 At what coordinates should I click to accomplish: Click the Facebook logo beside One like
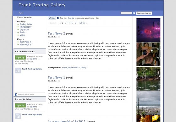pyautogui.click(x=58, y=18)
